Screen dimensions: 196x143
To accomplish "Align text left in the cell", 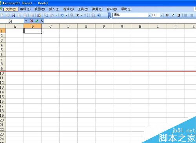I will [186, 15].
